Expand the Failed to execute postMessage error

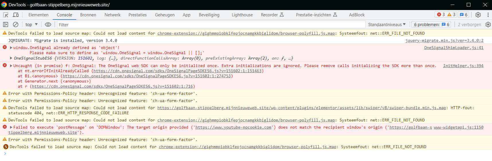[11, 127]
